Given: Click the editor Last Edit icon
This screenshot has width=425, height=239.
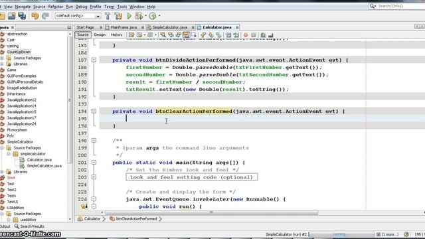Looking at the screenshot, I should [131, 35].
